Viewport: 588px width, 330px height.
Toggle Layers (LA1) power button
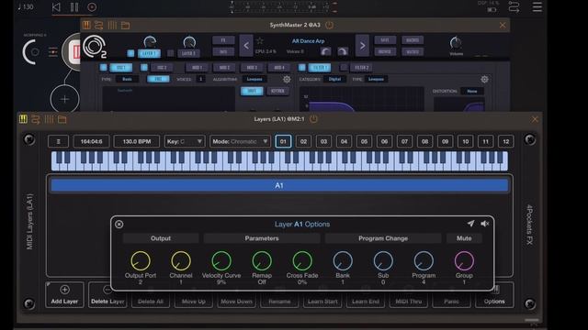pos(313,119)
